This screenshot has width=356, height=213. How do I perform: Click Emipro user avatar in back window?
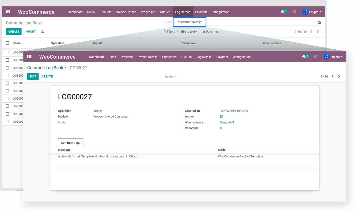[305, 12]
